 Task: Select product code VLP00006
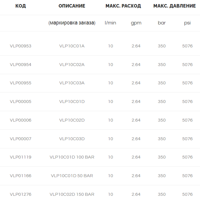pyautogui.click(x=21, y=120)
